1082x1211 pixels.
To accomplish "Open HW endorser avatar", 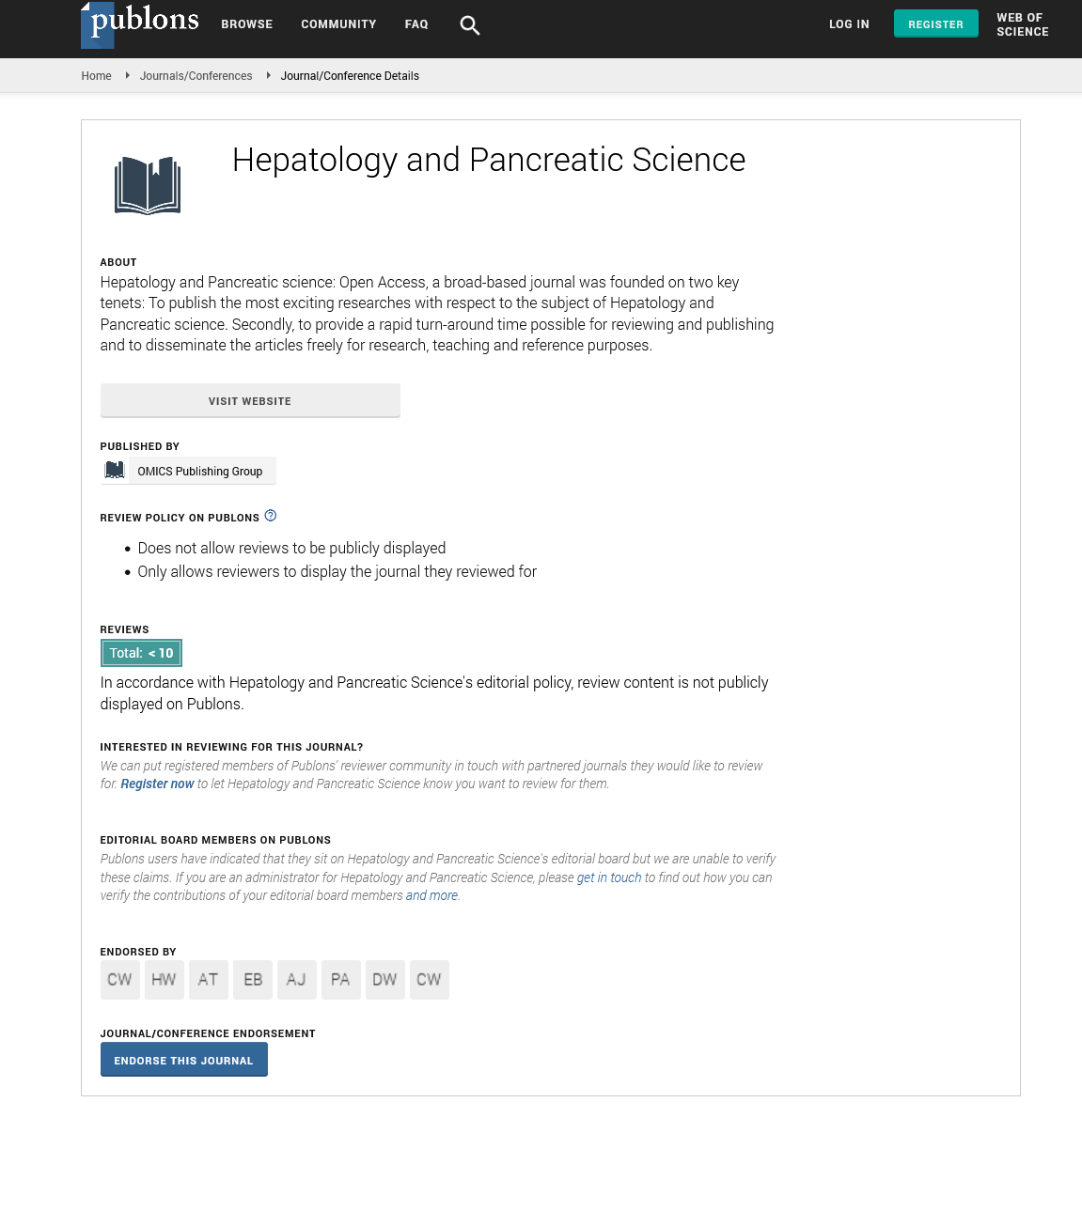I will click(x=164, y=979).
